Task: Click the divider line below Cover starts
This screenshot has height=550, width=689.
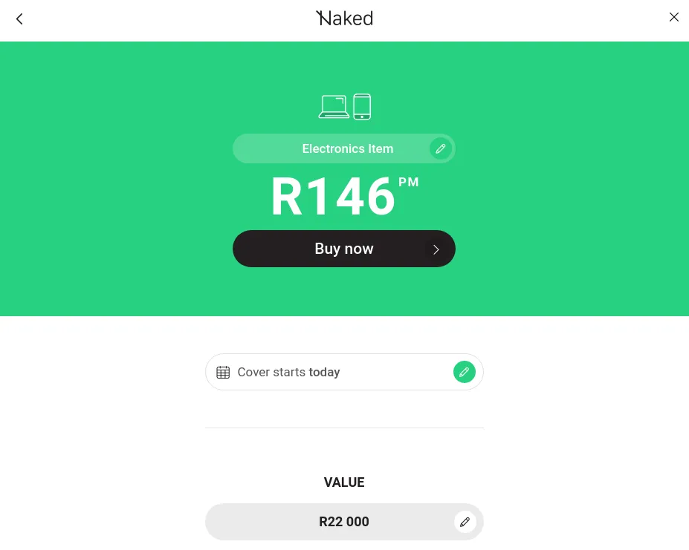Action: pos(344,428)
